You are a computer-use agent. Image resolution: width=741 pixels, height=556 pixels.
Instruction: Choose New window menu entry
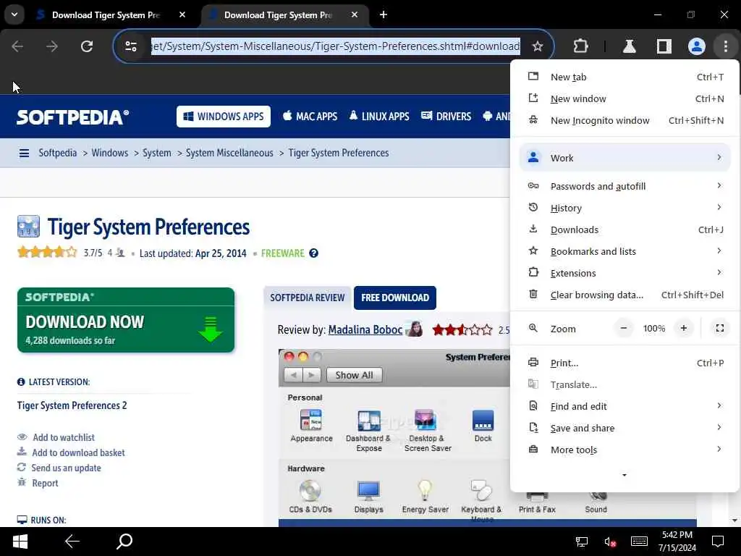624,98
